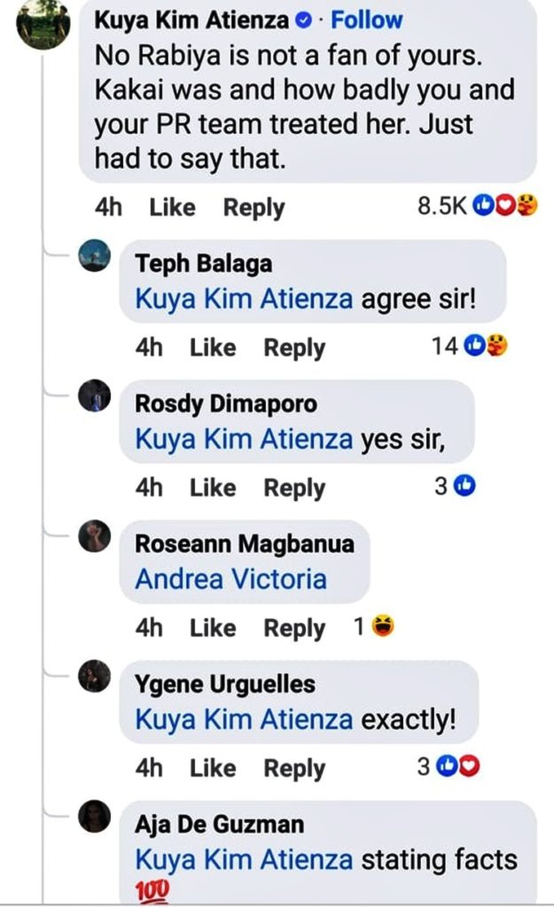Viewport: 554px width, 908px height.
Task: Like Kuya Kim Atienza's main comment
Action: tap(172, 207)
